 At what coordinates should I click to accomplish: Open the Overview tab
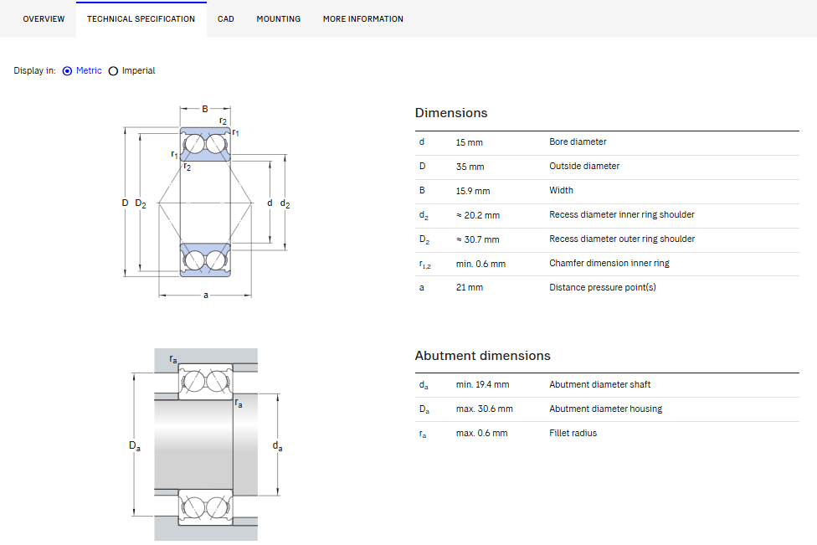44,18
